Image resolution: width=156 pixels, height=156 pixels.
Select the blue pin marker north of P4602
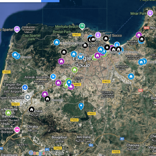pyautogui.click(x=81, y=106)
